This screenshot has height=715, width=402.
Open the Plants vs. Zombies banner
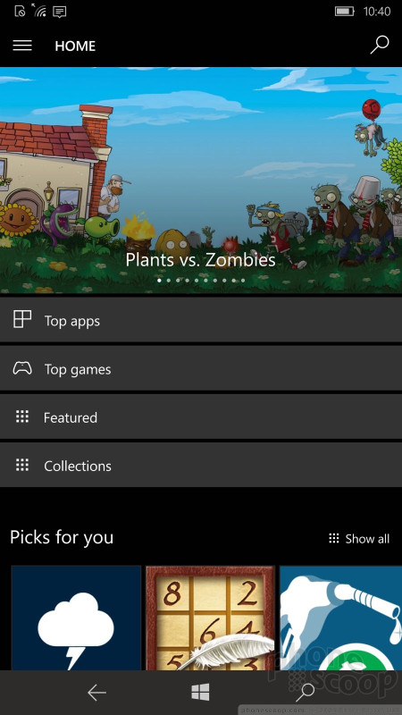[201, 181]
